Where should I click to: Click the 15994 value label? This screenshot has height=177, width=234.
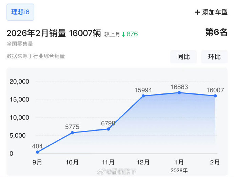pos(143,90)
